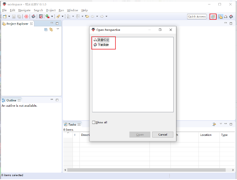Expand the Previous Annotation dropdown arrow

pos(83,16)
